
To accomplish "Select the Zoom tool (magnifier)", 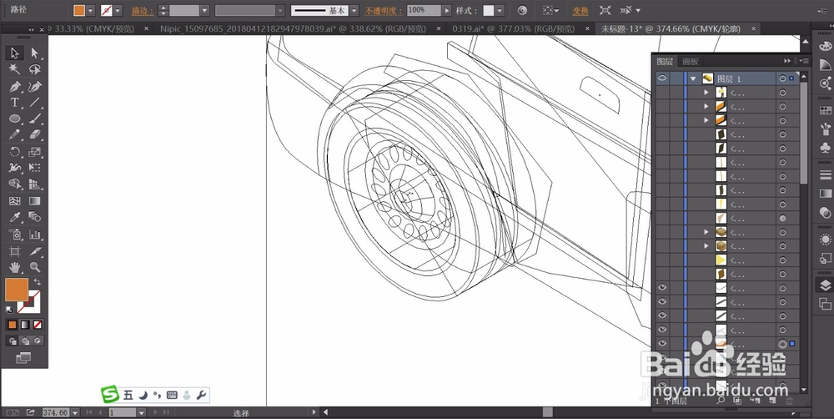I will pyautogui.click(x=34, y=267).
